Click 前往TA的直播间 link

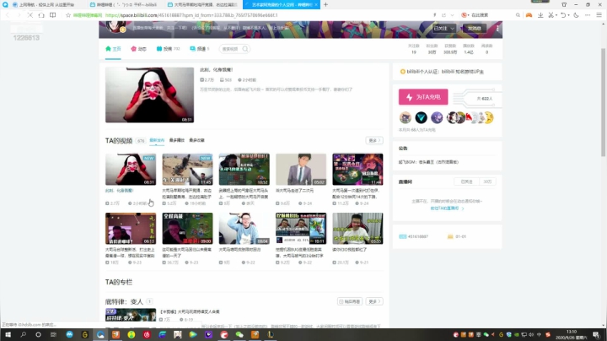(x=447, y=208)
